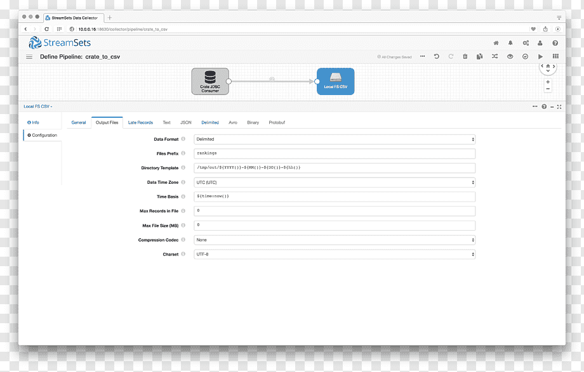Switch to the Protobuf tab
The height and width of the screenshot is (372, 584).
click(277, 122)
